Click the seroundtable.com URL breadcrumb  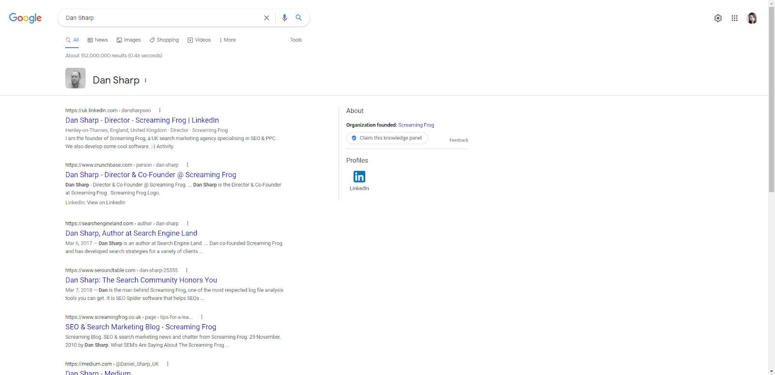(122, 270)
